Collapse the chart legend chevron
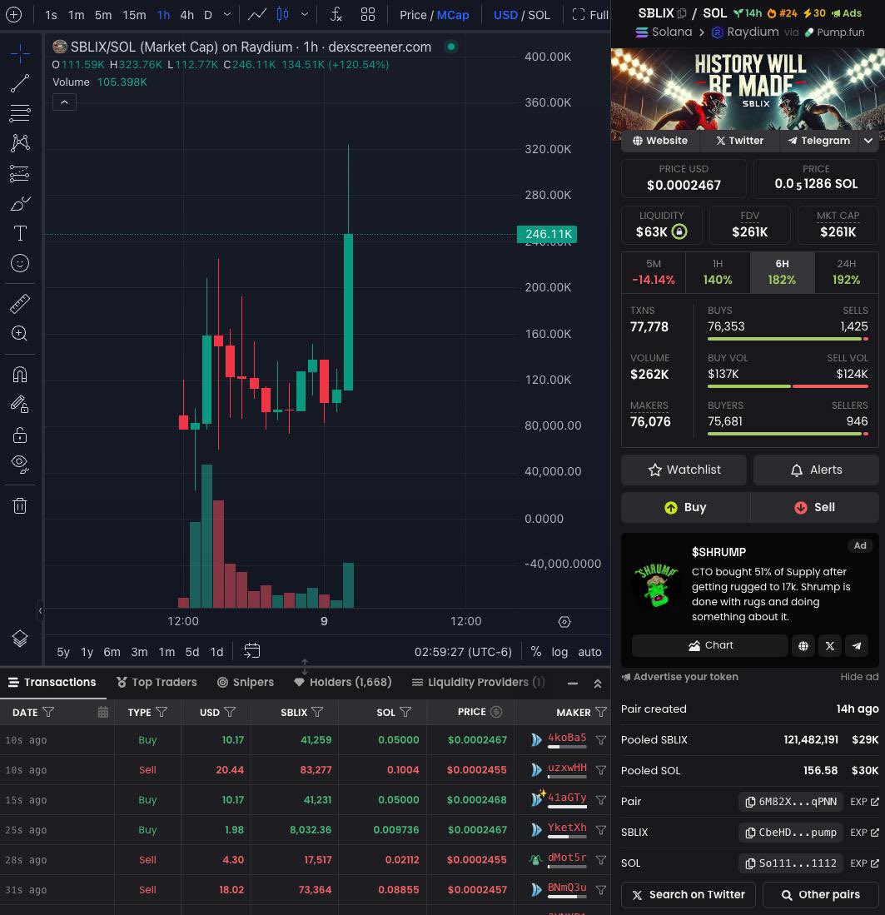885x915 pixels. 64,102
